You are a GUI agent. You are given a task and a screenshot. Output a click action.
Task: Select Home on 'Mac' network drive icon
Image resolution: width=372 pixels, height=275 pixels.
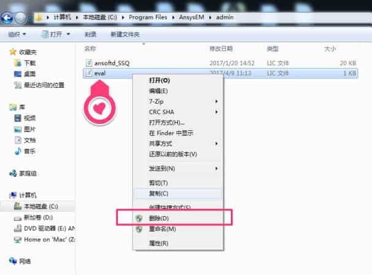click(18, 239)
